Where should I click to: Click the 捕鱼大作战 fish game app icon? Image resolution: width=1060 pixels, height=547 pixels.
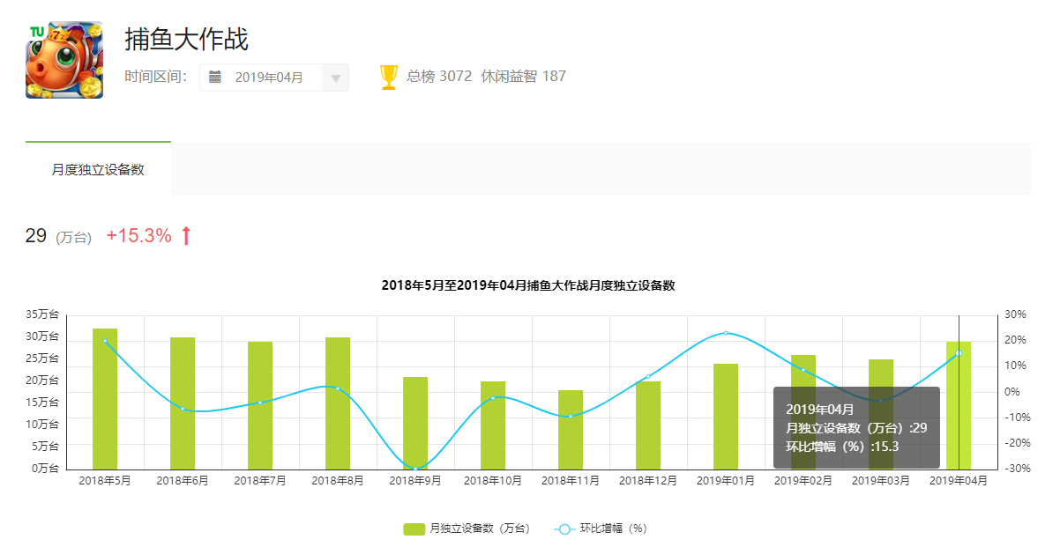tap(64, 60)
